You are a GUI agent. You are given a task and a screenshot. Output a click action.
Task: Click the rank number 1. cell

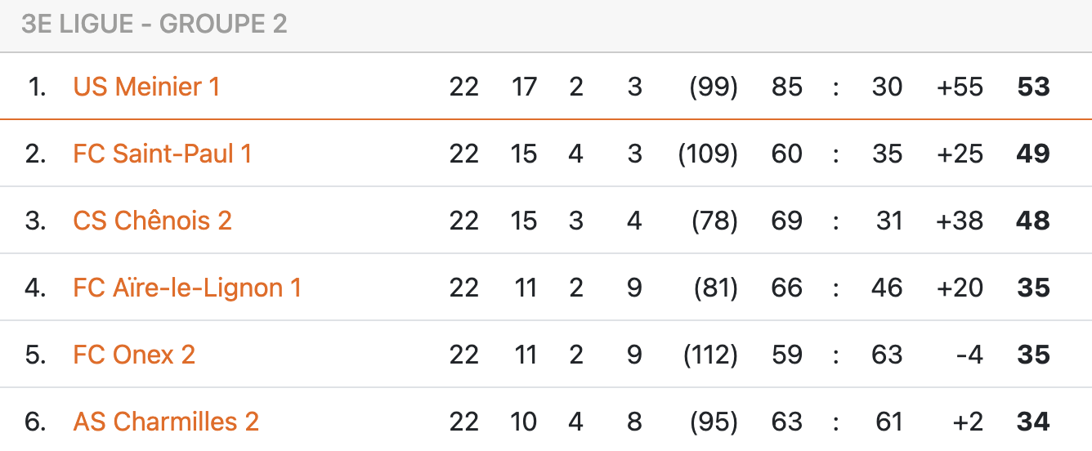tap(37, 87)
